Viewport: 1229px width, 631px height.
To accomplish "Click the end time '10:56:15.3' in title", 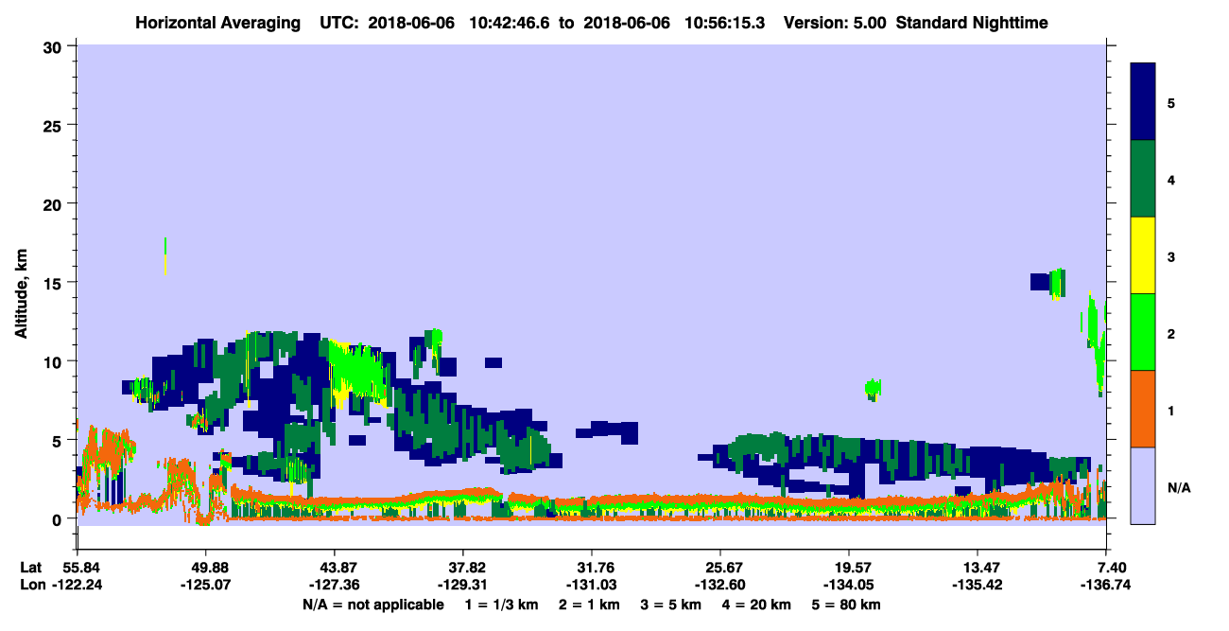I will (724, 22).
